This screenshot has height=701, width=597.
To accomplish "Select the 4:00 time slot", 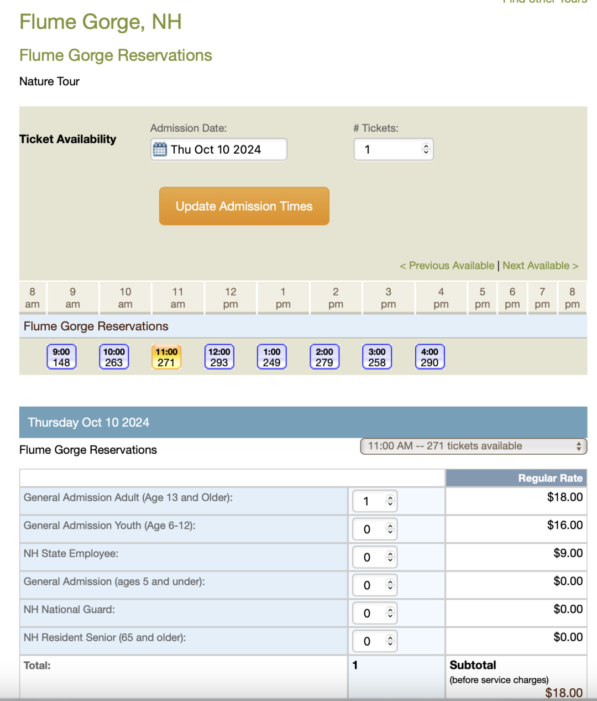I will coord(430,357).
